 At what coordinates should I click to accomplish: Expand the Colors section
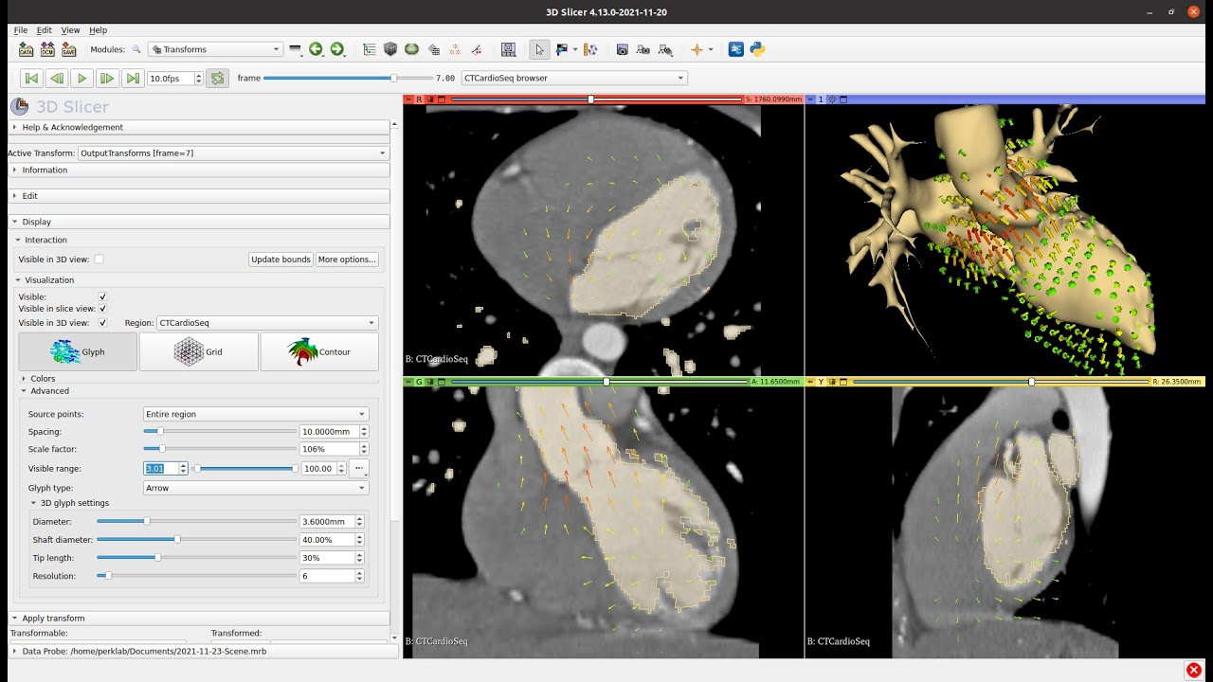coord(43,378)
